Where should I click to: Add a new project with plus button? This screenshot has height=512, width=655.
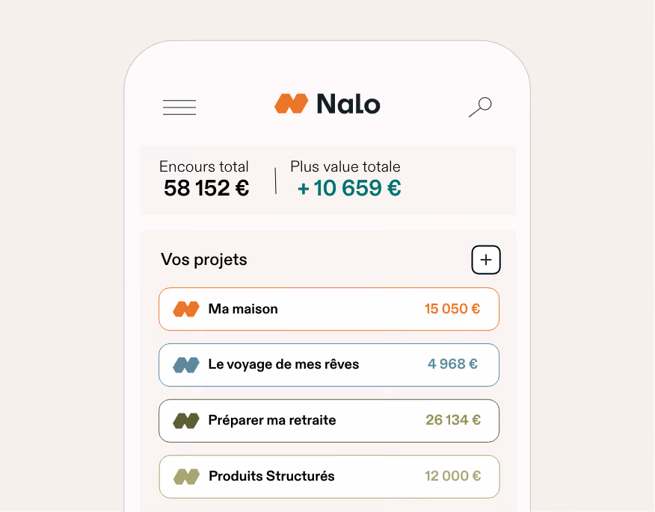click(x=486, y=260)
